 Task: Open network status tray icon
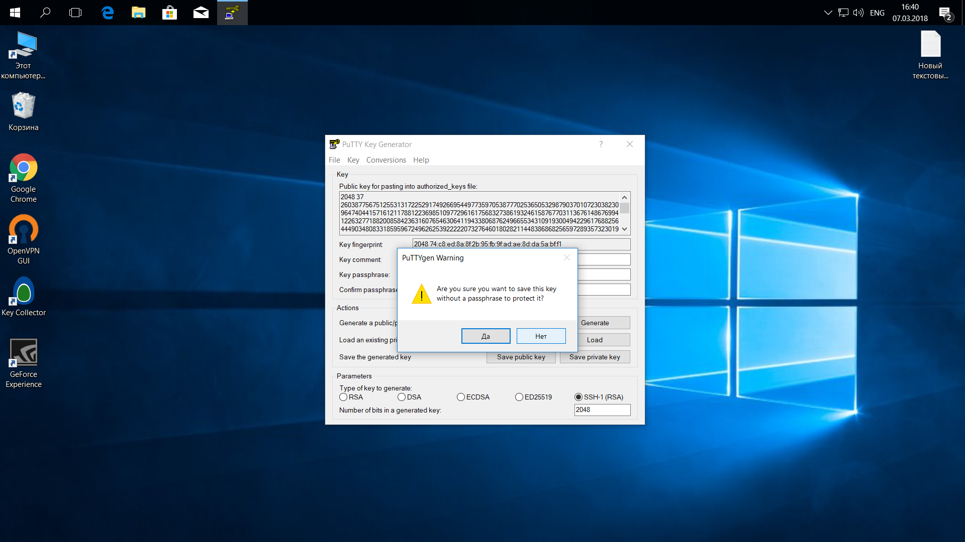pos(843,13)
